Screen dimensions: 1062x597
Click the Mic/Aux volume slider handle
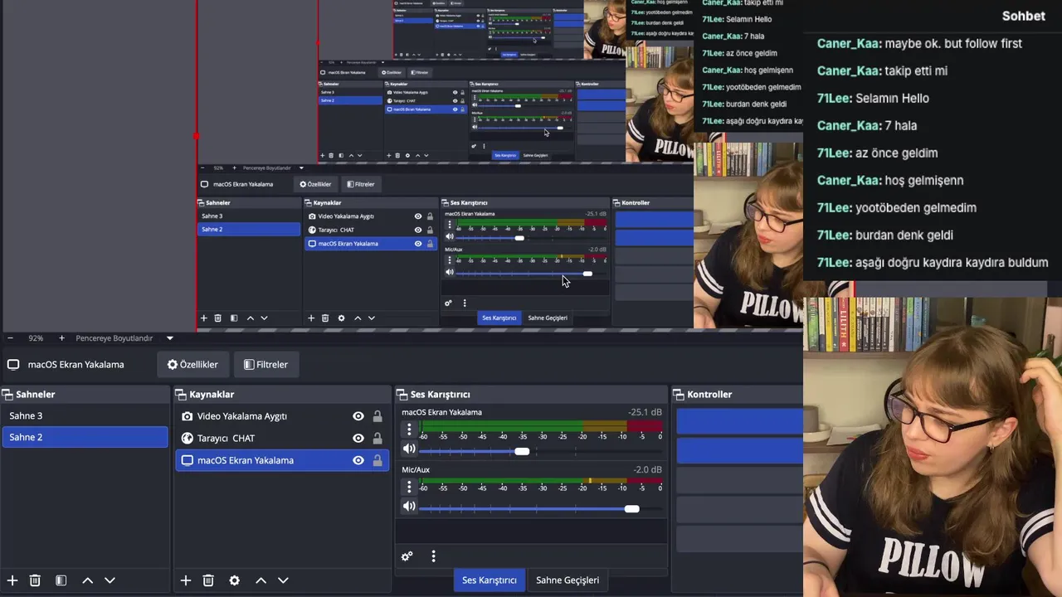(631, 508)
